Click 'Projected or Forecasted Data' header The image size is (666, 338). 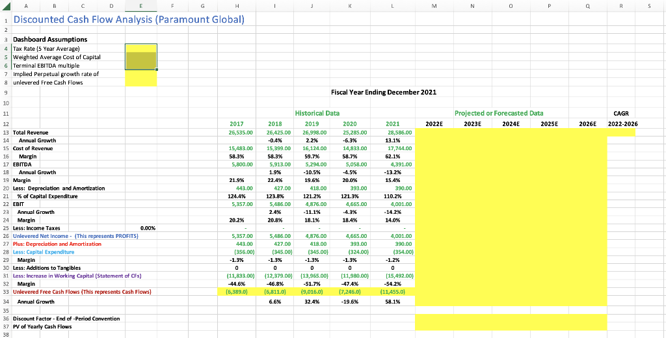click(x=499, y=113)
